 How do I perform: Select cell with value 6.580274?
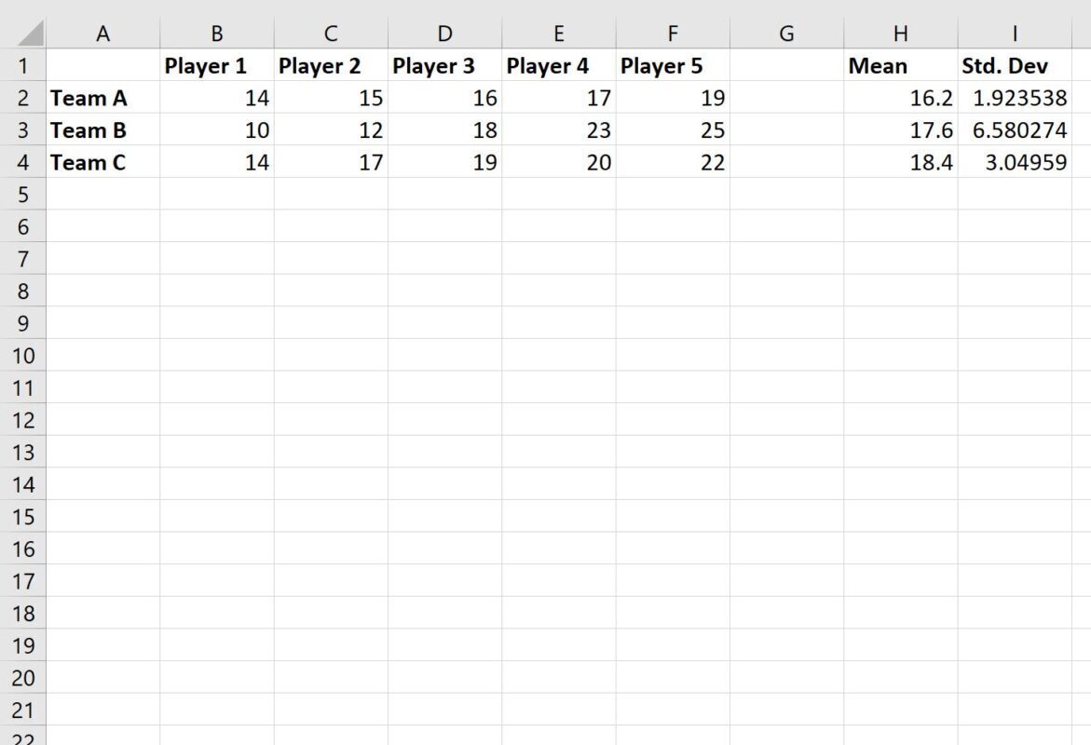pos(1015,130)
